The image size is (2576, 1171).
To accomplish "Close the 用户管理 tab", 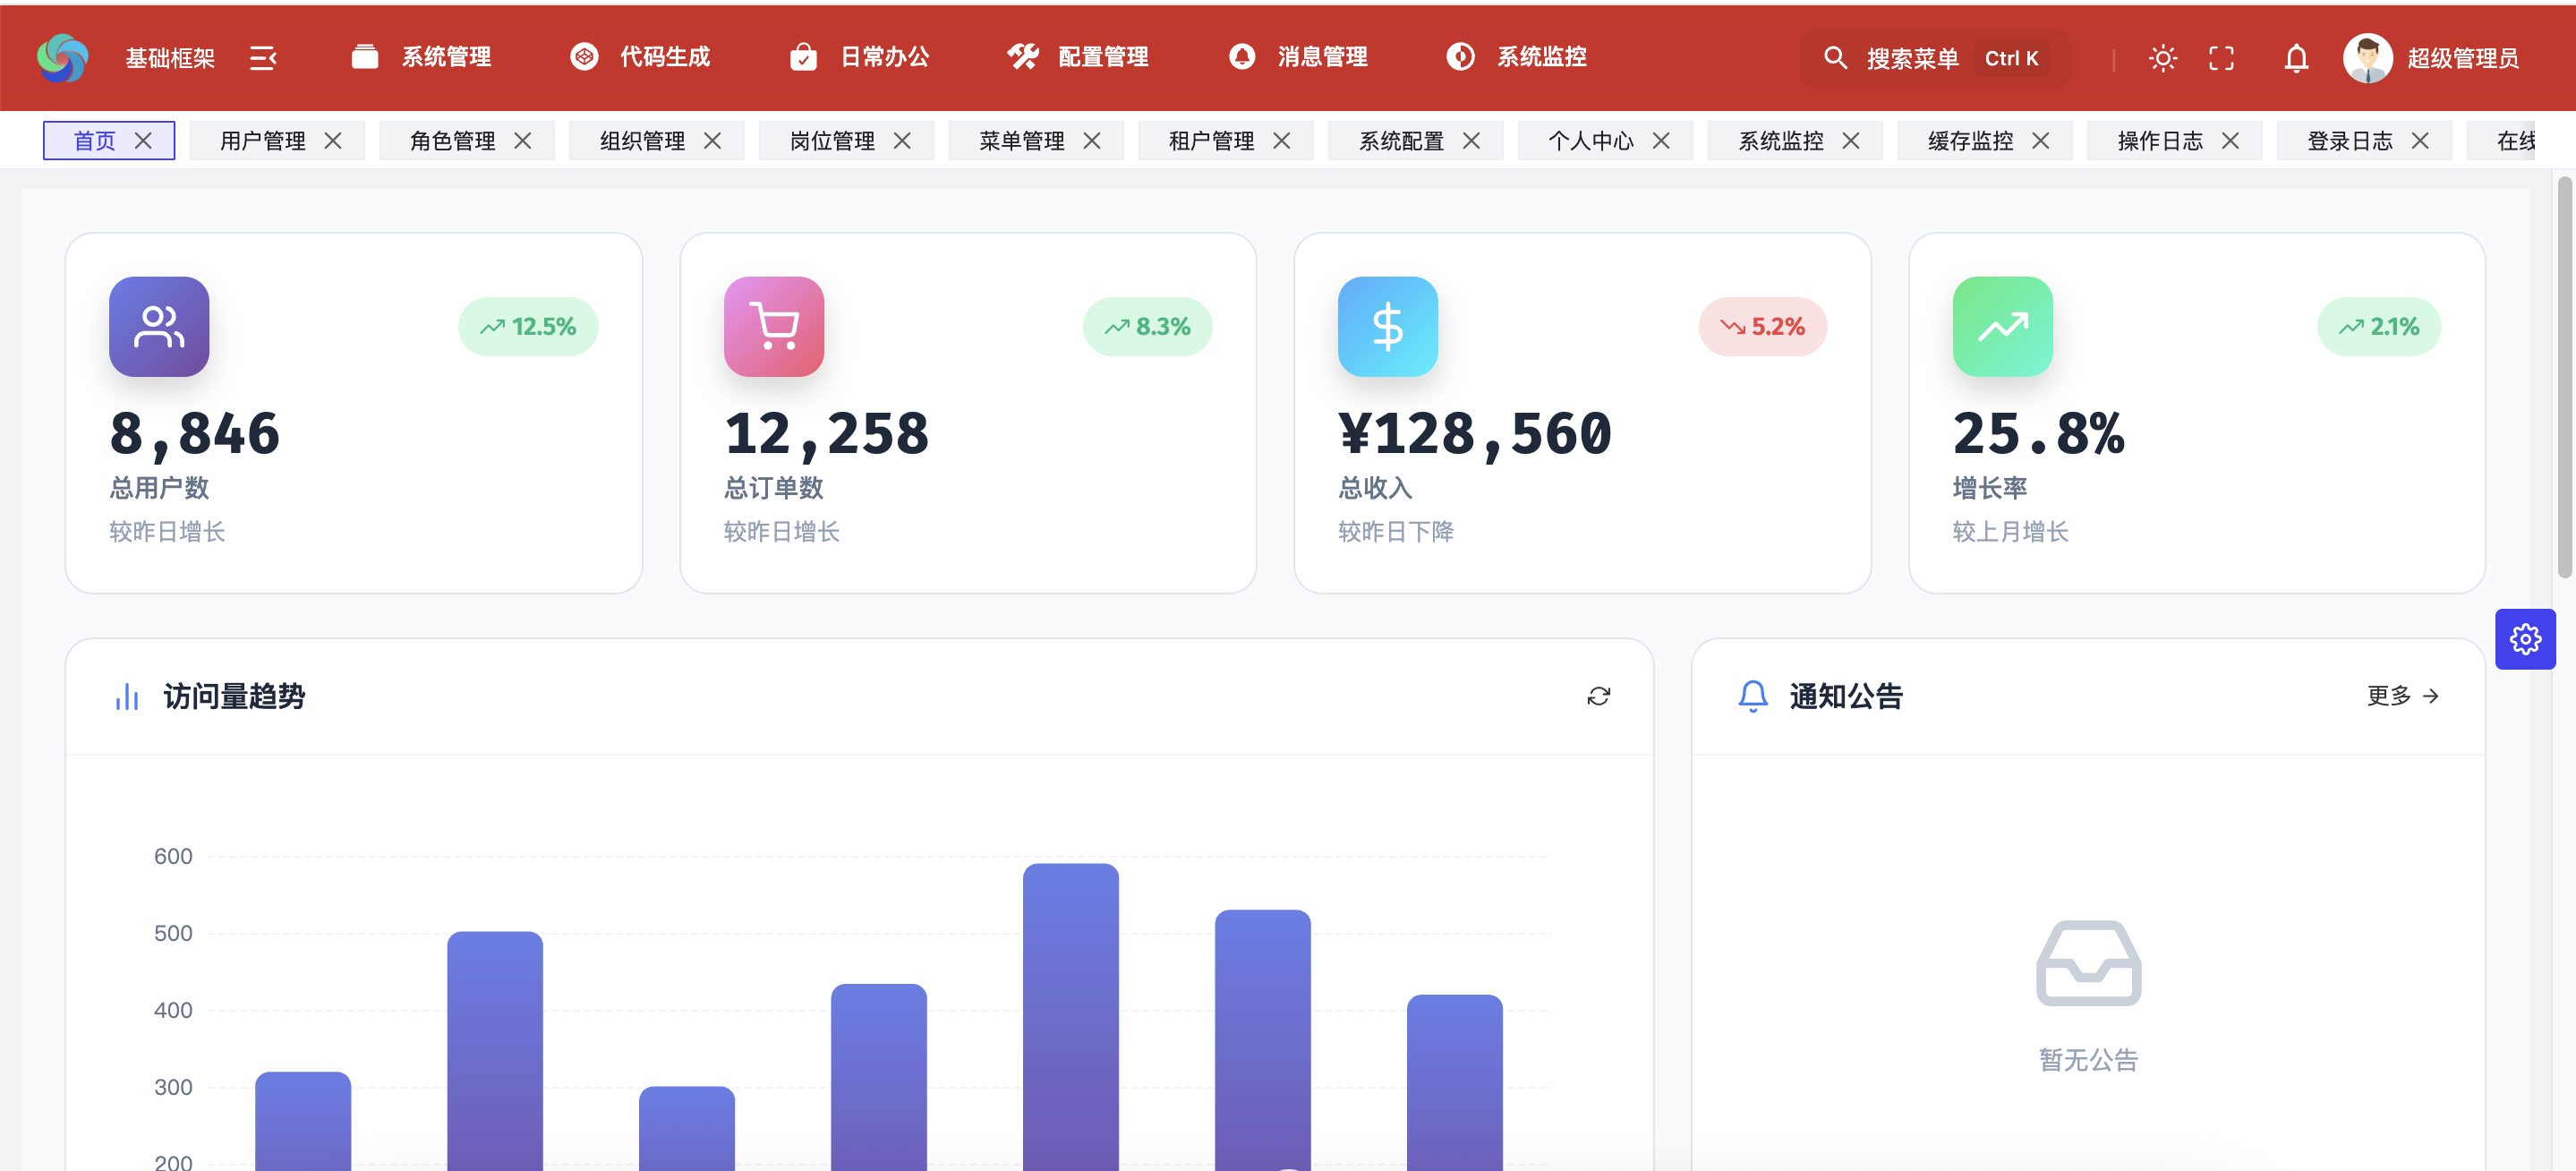I will click(333, 141).
